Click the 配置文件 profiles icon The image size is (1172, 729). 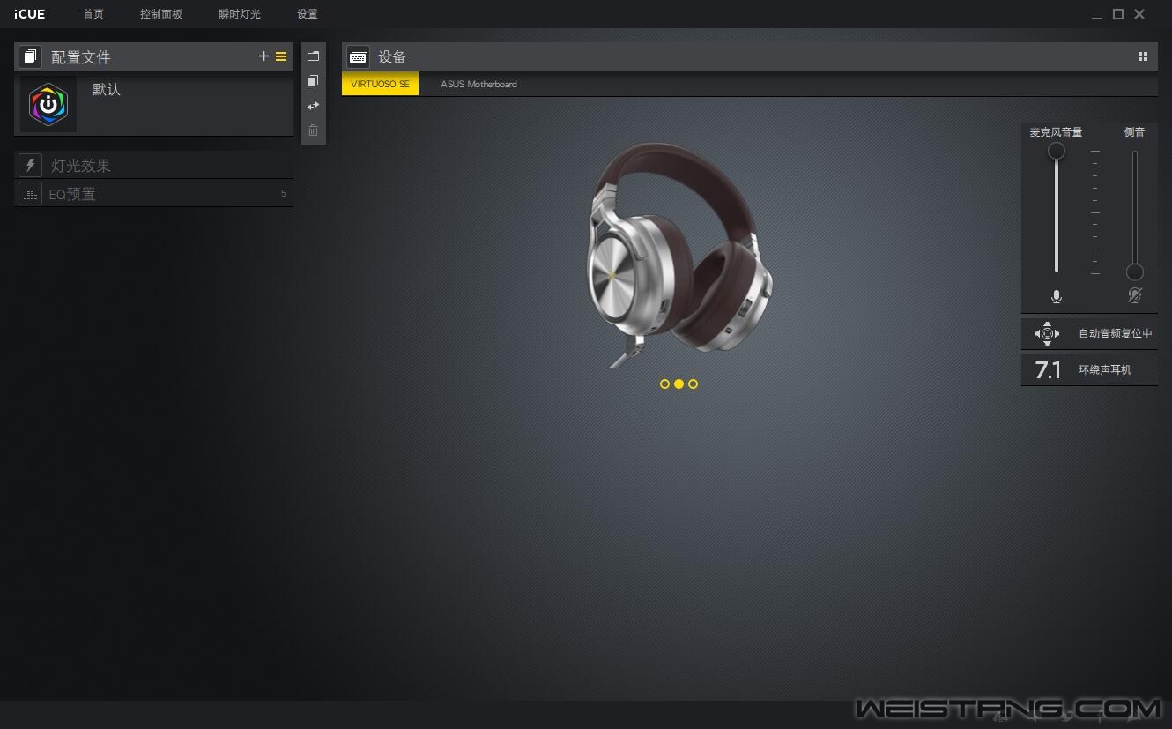point(31,56)
